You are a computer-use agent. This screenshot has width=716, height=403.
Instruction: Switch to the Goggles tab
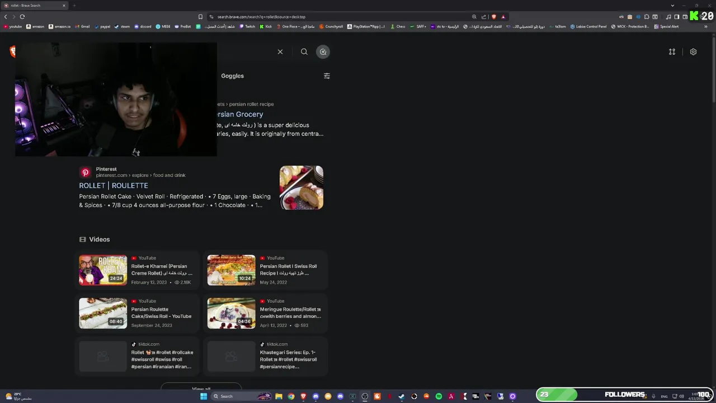coord(232,76)
